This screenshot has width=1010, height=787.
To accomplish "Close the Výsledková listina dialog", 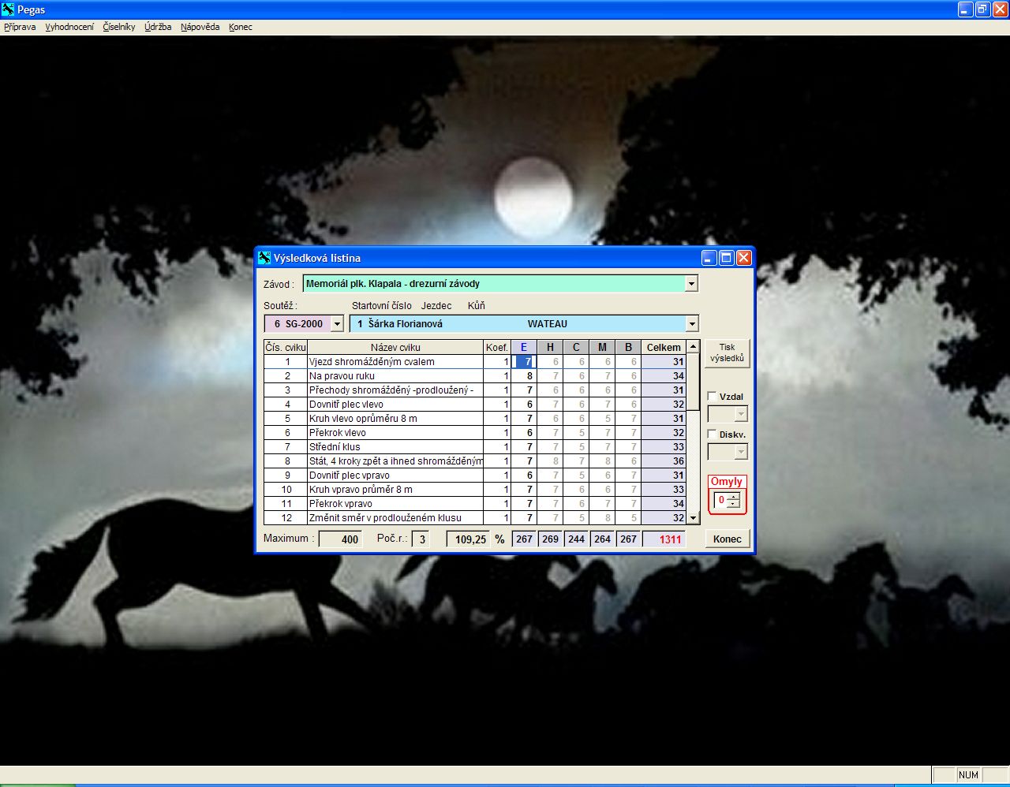I will [743, 258].
